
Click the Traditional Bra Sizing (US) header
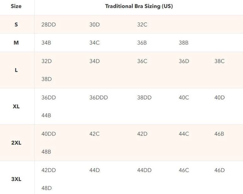(139, 6)
